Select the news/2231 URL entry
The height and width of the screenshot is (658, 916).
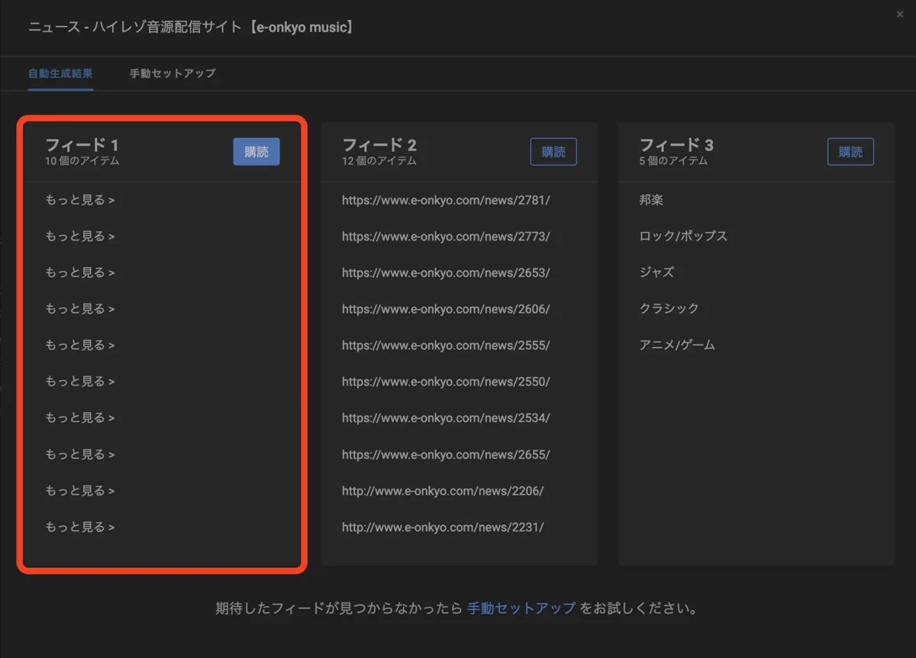pos(443,527)
